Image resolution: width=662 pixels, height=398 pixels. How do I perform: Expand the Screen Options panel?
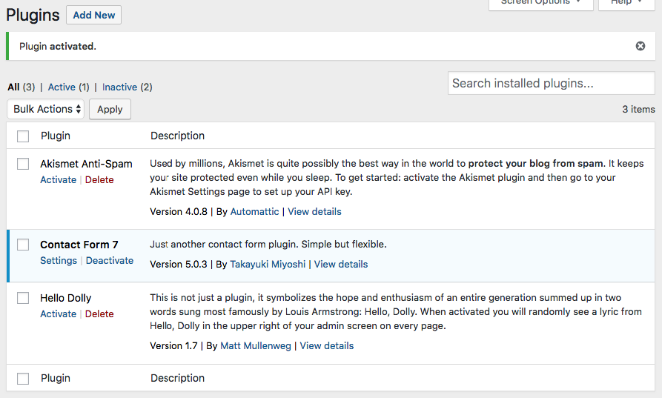540,3
